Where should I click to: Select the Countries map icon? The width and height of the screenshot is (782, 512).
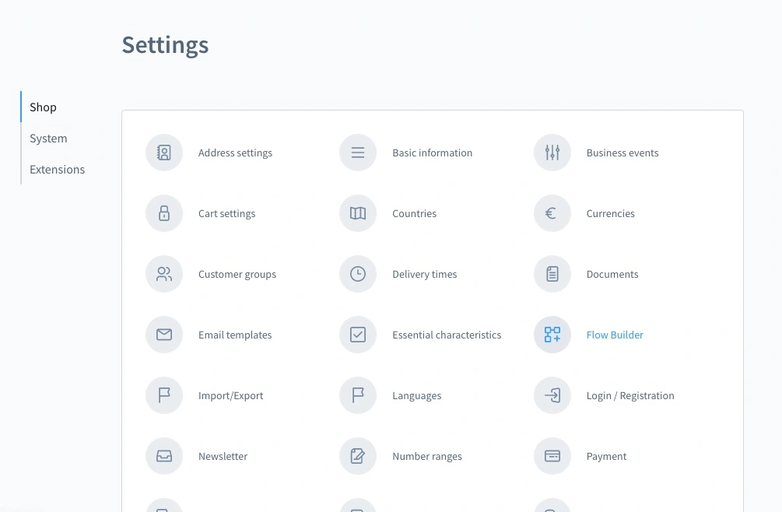[358, 214]
